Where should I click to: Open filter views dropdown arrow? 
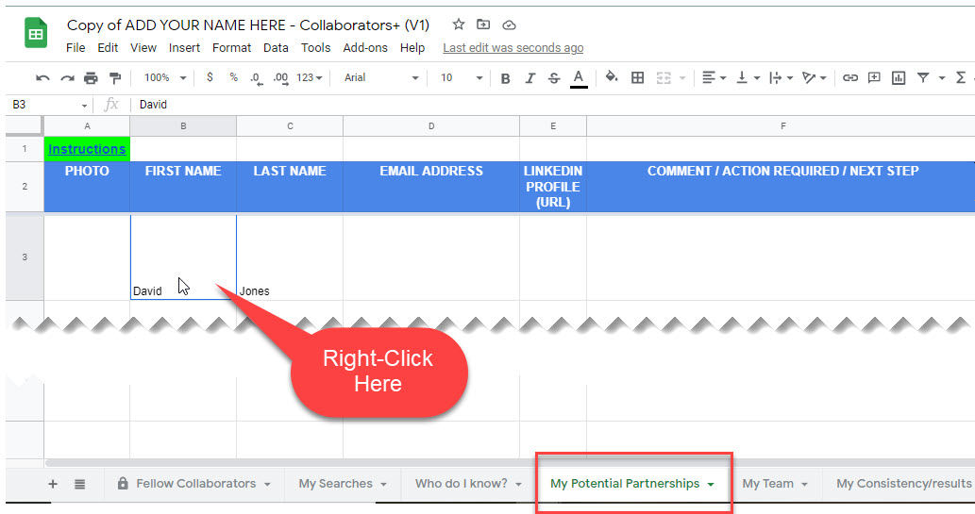click(942, 78)
